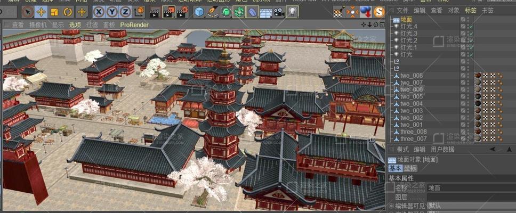Click the viewport rotate navigation icon
Screen dimensions: 516x213
point(376,24)
